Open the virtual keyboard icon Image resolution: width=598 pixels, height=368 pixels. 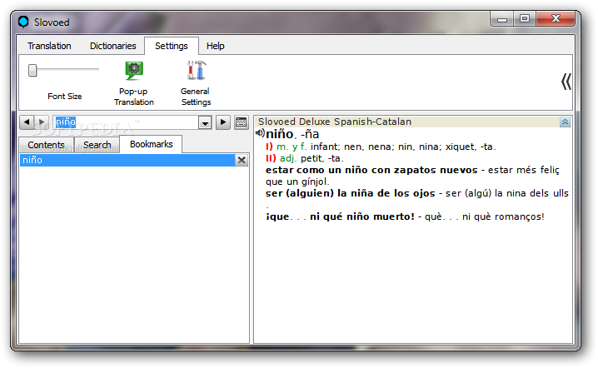(x=241, y=122)
